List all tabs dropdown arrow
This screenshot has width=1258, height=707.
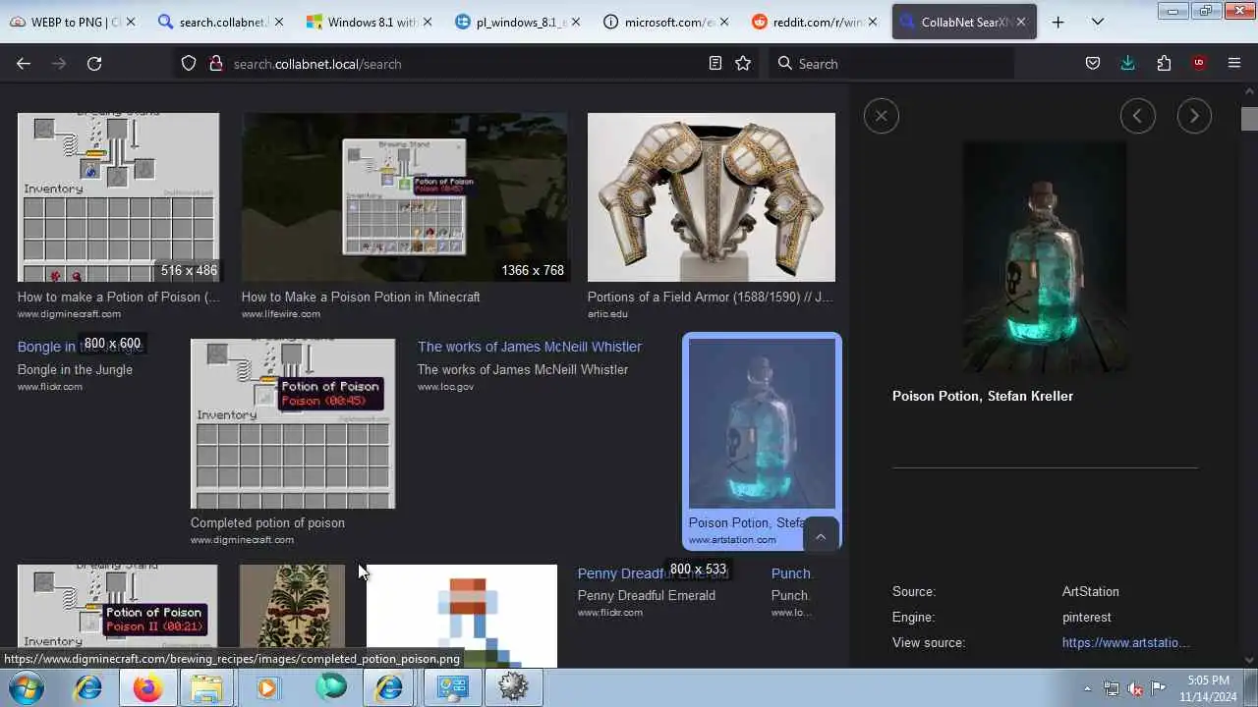click(x=1098, y=22)
